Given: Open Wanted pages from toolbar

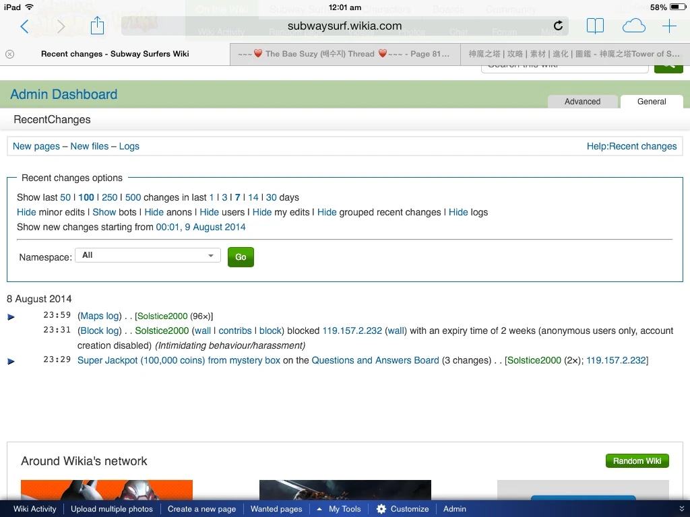Looking at the screenshot, I should coord(276,509).
